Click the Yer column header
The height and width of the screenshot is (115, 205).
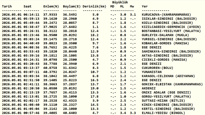pyautogui.click(x=145, y=6)
